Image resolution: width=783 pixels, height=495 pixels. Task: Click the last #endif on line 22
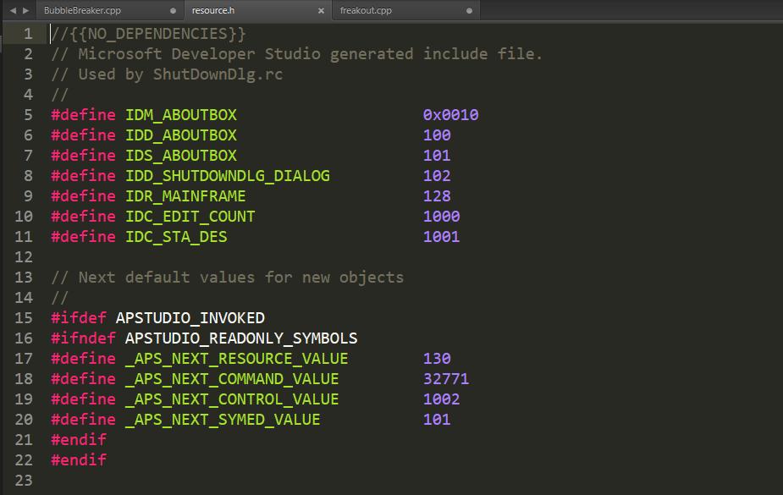[x=79, y=460]
